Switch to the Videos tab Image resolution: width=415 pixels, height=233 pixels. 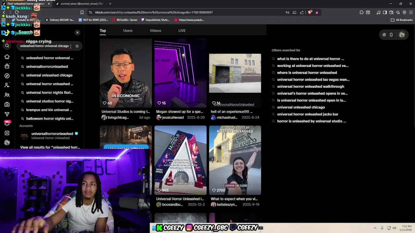click(155, 30)
